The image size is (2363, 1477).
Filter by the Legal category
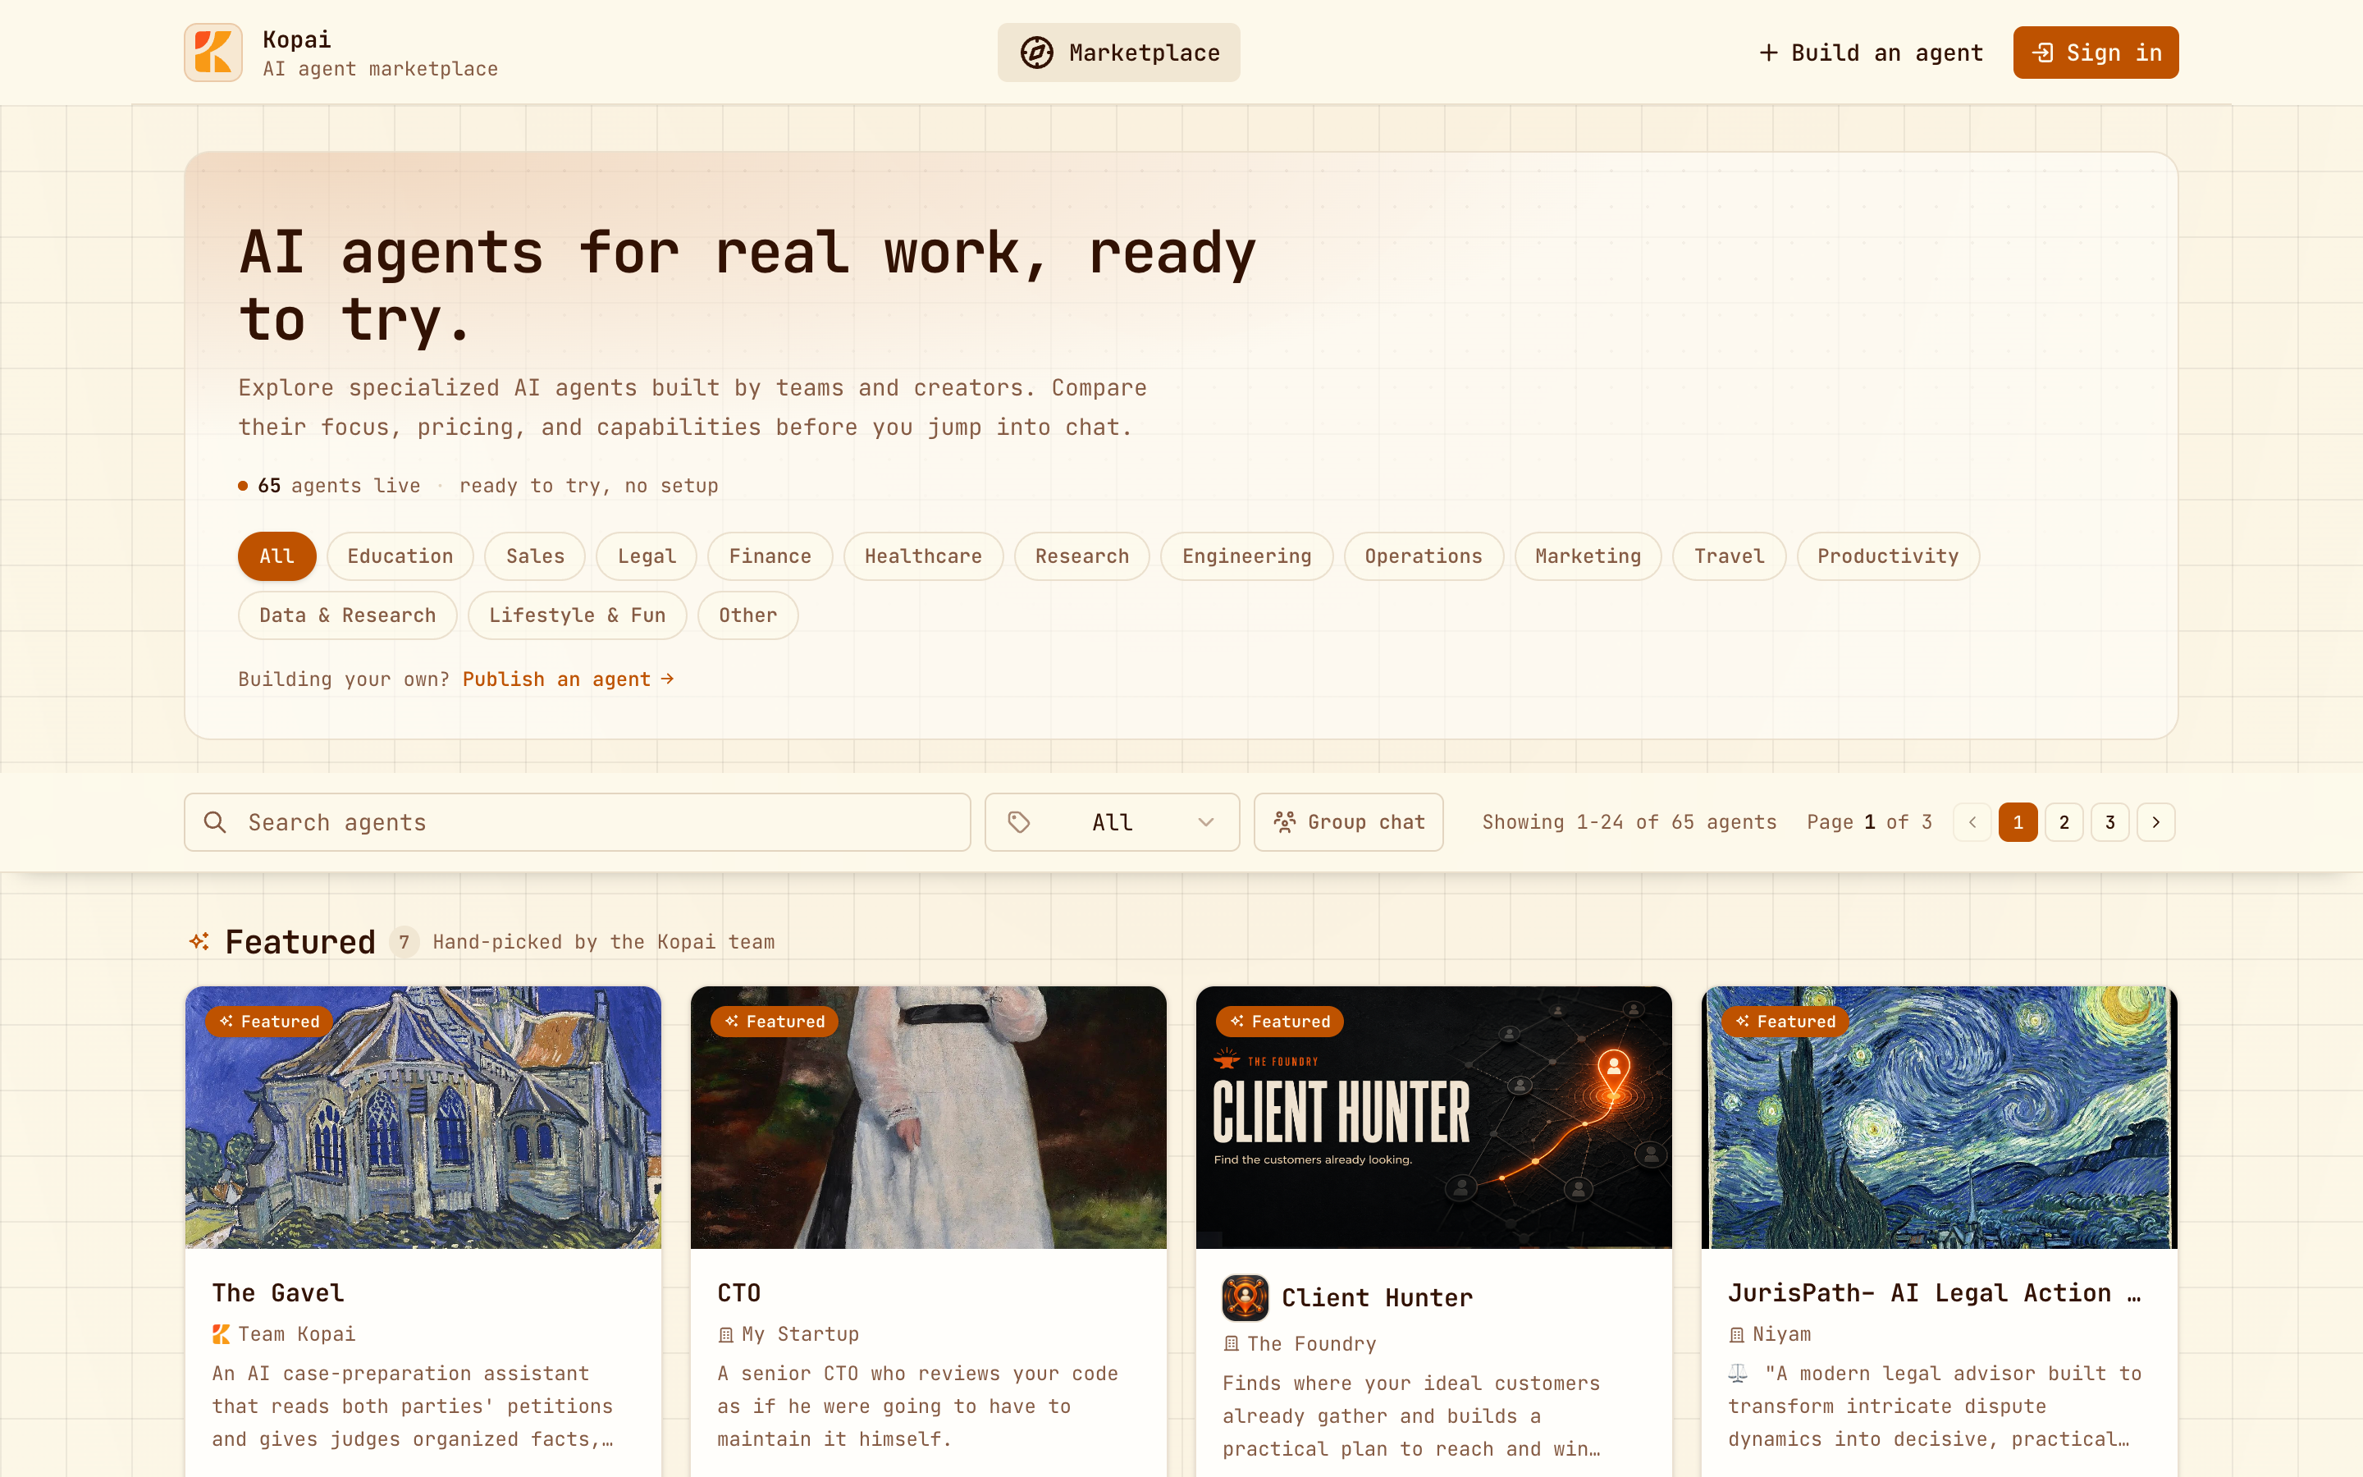point(647,557)
